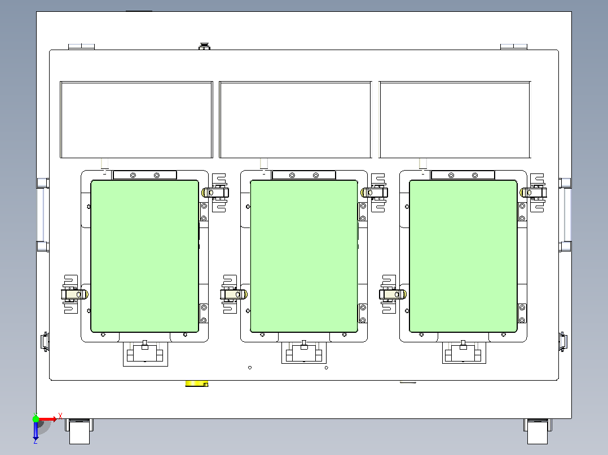The height and width of the screenshot is (455, 608).
Task: Pick the upper-left empty rectangular box
Action: click(136, 119)
